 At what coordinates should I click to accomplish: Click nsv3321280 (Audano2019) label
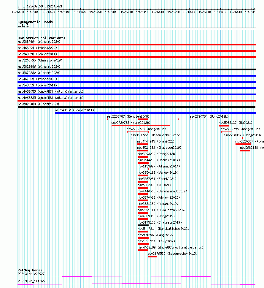[158, 204]
